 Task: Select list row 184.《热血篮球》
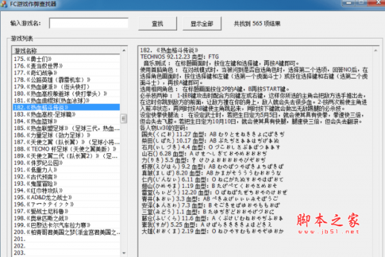[x=66, y=121]
